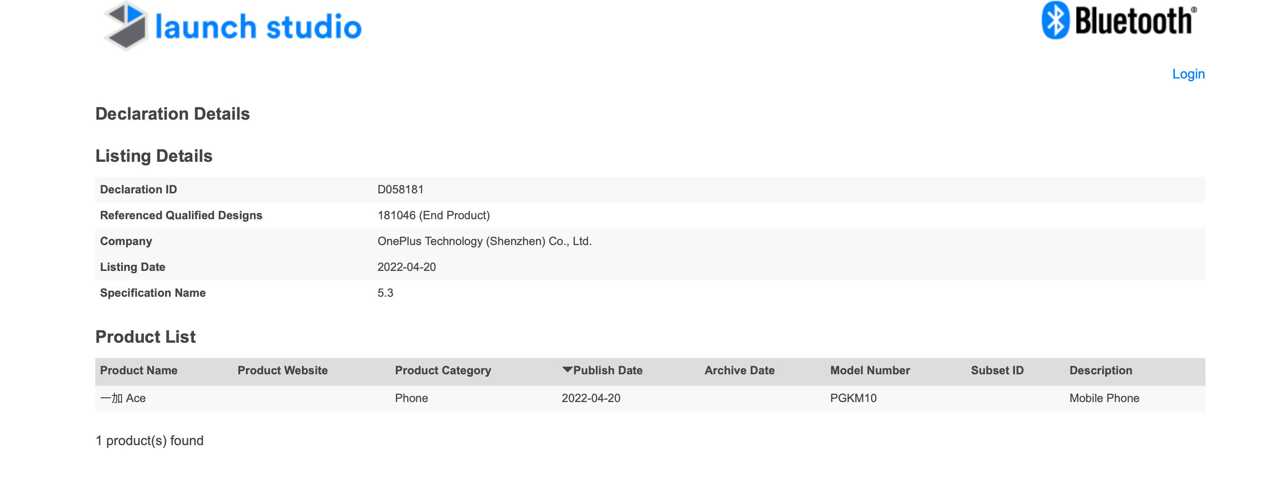Sort by Publish Date column header
This screenshot has width=1273, height=493.
608,370
